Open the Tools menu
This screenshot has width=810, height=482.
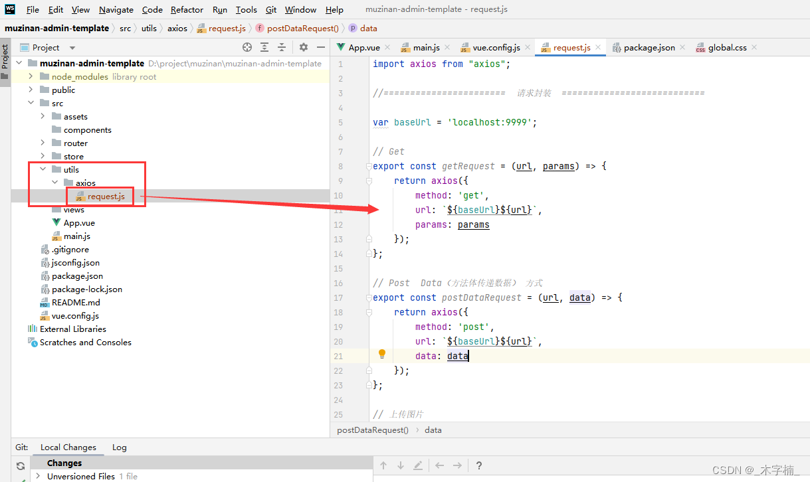click(246, 9)
